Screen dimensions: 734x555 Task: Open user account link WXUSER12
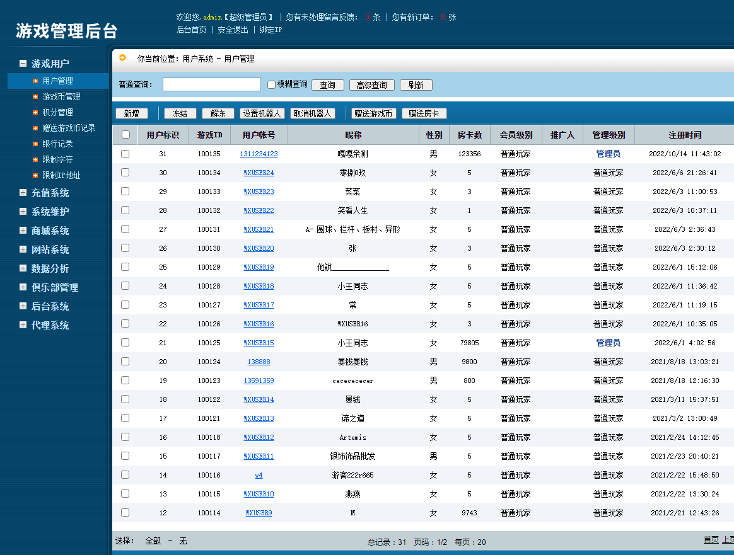259,437
